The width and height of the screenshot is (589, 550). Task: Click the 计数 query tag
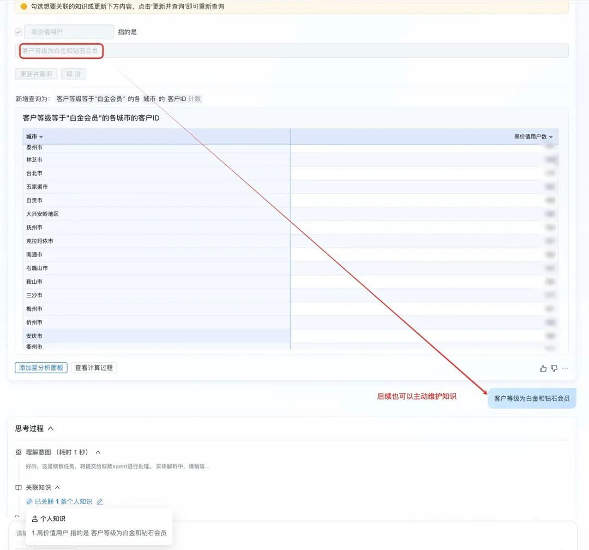[195, 99]
